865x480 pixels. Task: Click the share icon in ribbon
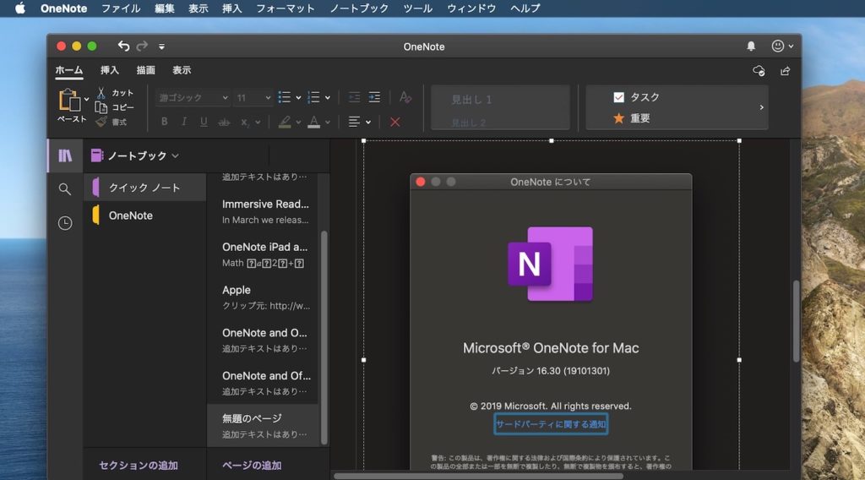[786, 71]
